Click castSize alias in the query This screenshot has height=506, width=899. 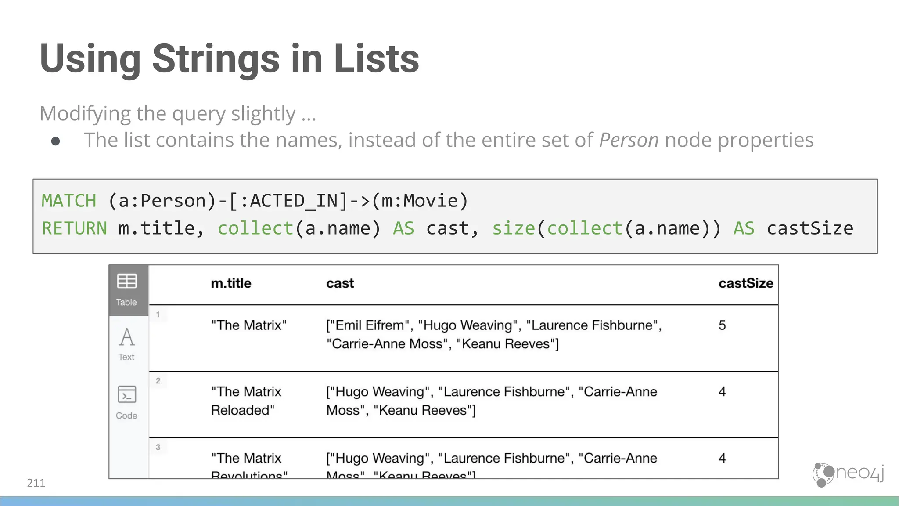coord(810,228)
